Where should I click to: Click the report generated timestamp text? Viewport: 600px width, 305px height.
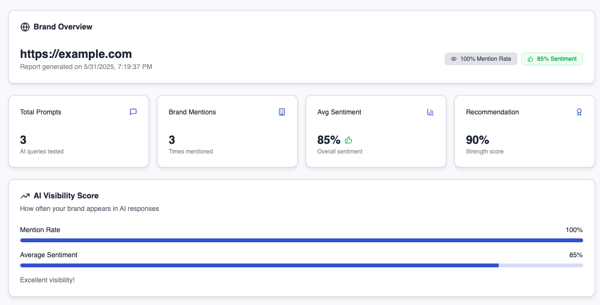(x=86, y=67)
